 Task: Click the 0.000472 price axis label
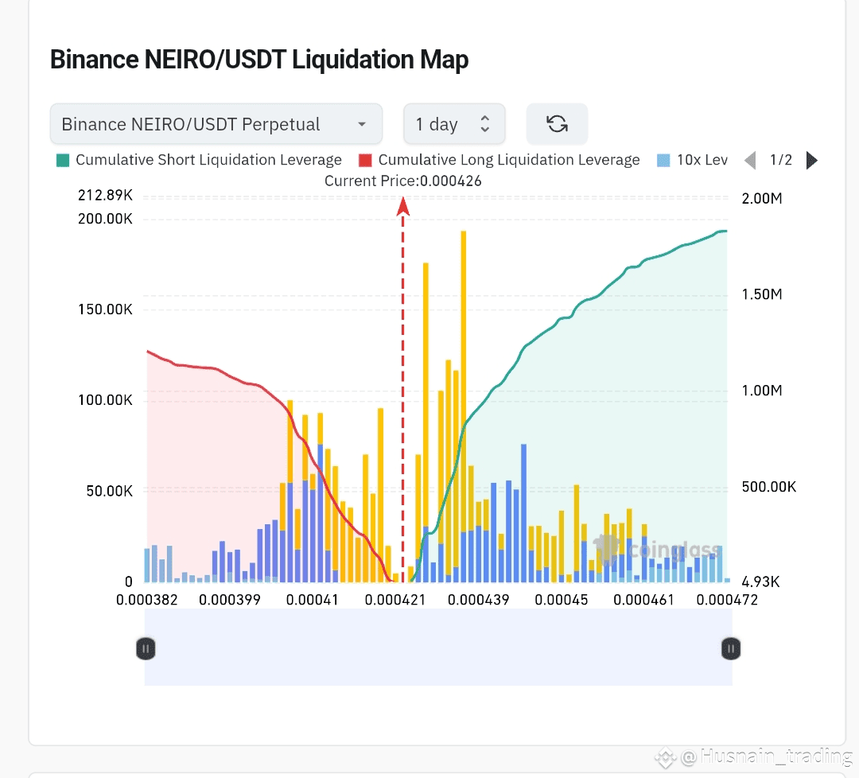click(727, 600)
